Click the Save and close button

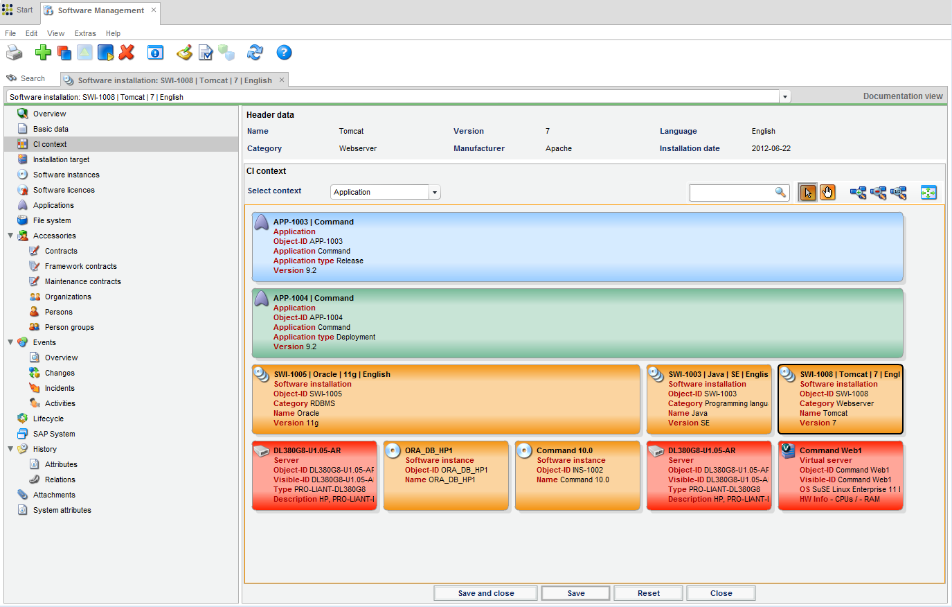pyautogui.click(x=485, y=593)
